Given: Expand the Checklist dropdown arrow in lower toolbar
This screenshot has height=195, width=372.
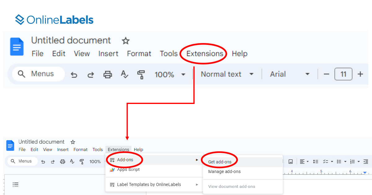Looking at the screenshot, I should click(x=332, y=162).
